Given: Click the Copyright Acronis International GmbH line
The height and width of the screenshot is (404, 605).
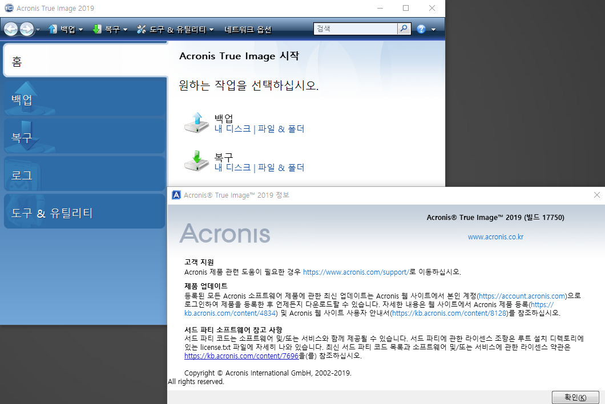Looking at the screenshot, I should pos(268,373).
